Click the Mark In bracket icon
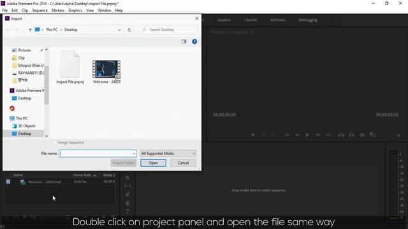The width and height of the screenshot is (408, 229). tap(264, 135)
